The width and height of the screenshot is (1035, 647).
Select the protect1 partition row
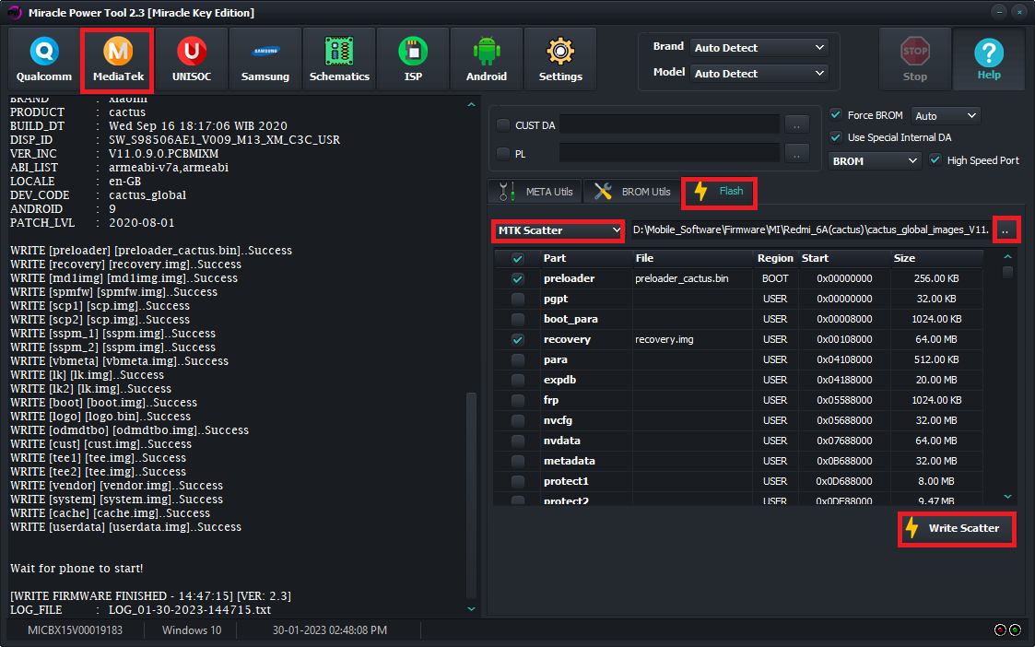[738, 481]
